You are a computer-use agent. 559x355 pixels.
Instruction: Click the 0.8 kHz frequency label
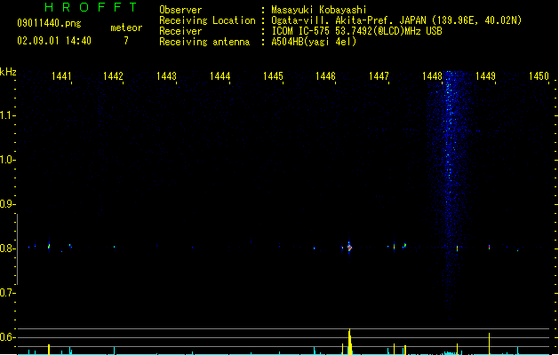(x=6, y=248)
